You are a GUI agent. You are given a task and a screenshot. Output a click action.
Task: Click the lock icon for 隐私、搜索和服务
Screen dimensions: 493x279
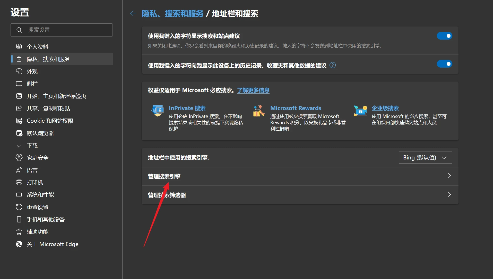click(x=19, y=59)
